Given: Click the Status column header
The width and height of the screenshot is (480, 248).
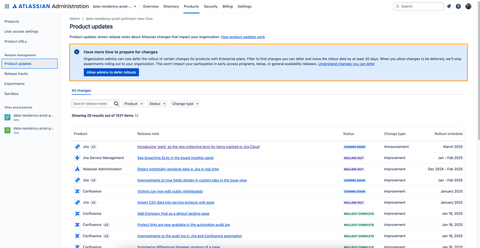Looking at the screenshot, I should pos(348,134).
